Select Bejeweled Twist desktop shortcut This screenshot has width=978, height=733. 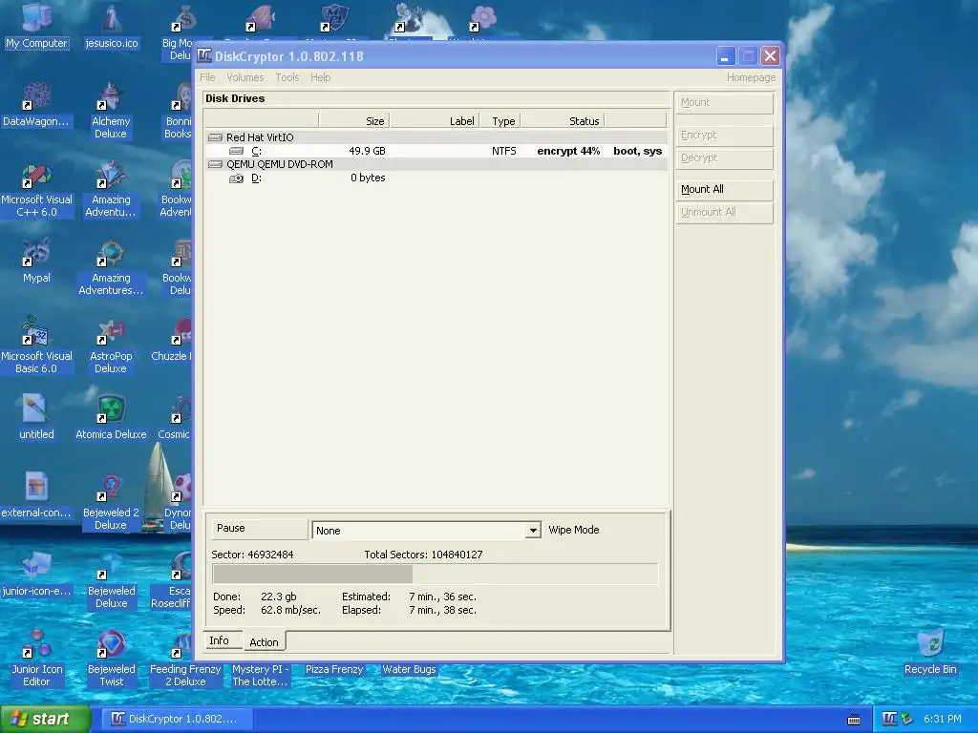point(111,659)
